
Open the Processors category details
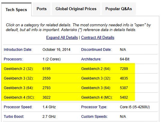pos(13,59)
